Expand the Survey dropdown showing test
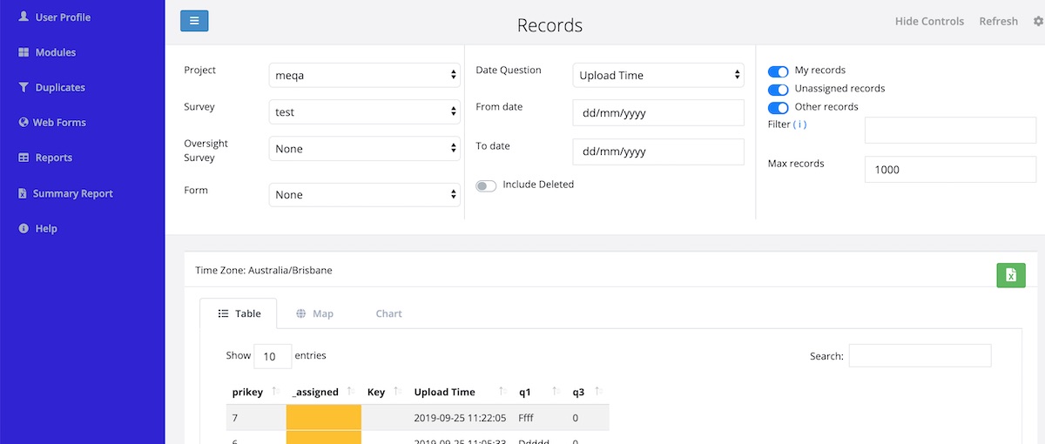This screenshot has height=444, width=1045. [x=364, y=112]
